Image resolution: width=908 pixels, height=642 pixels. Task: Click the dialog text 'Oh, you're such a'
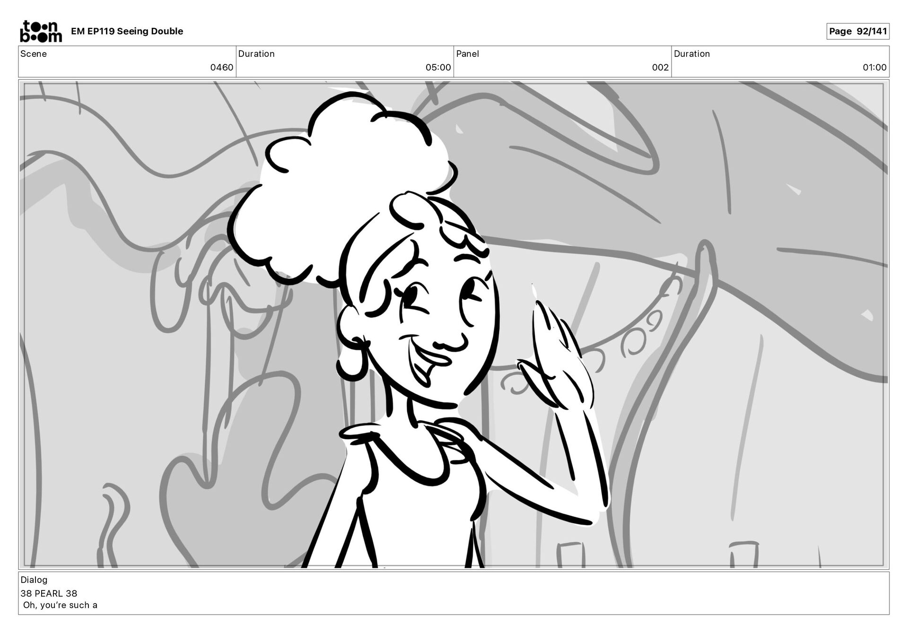tap(60, 605)
